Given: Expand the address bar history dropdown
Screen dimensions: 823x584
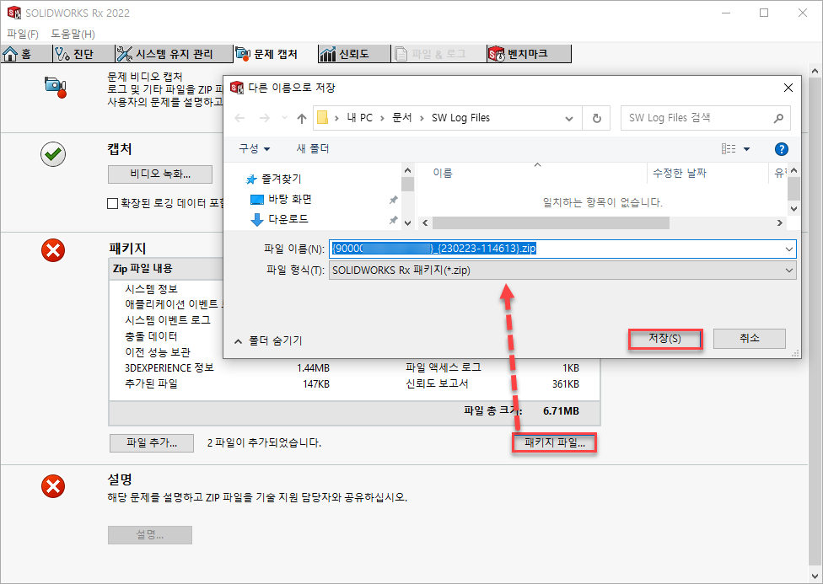Looking at the screenshot, I should pos(569,119).
